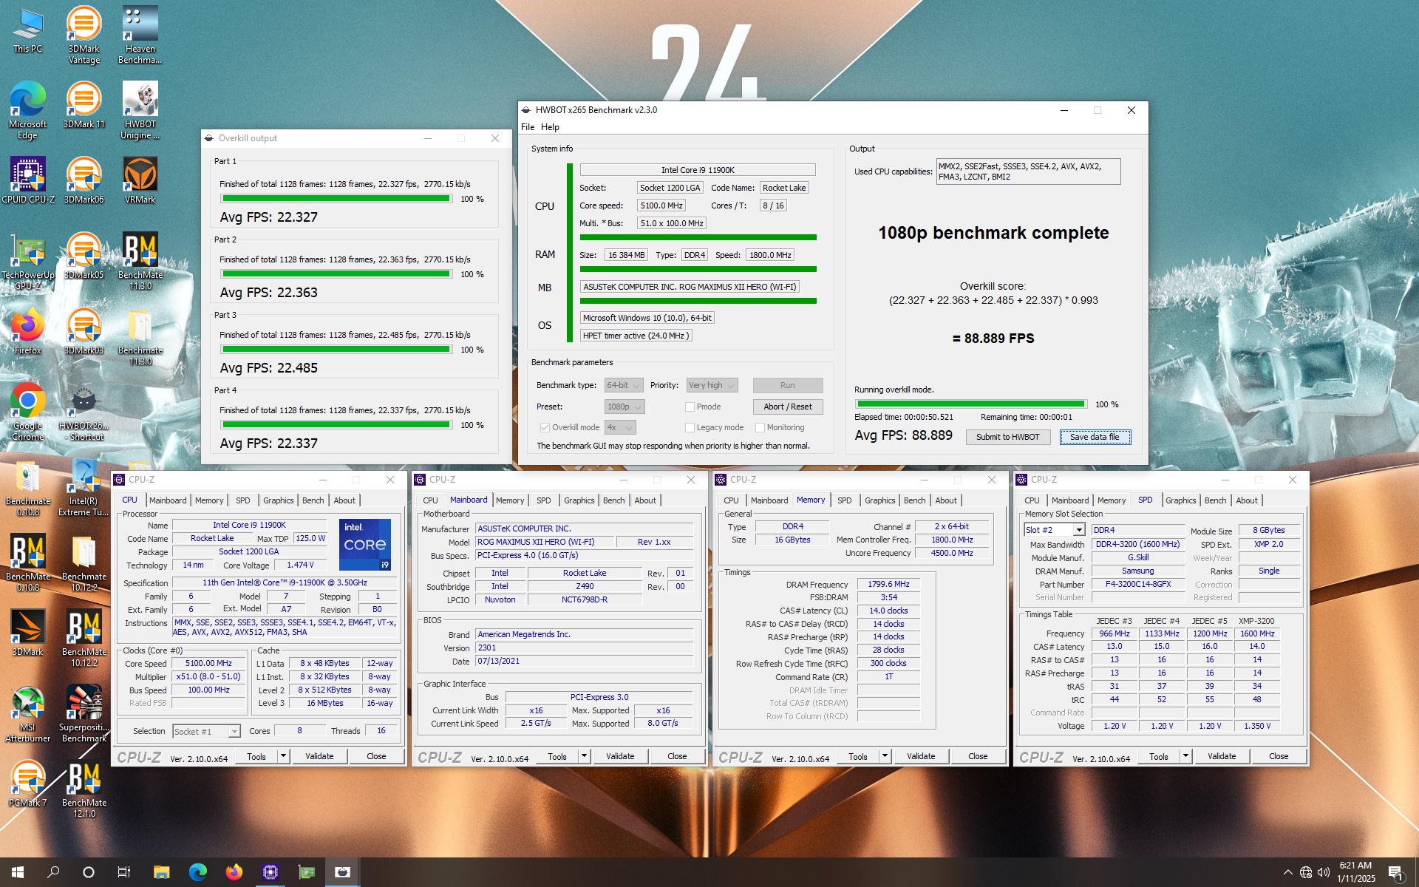Open Slot #2 memory slot dropdown
This screenshot has width=1419, height=887.
pos(1054,530)
